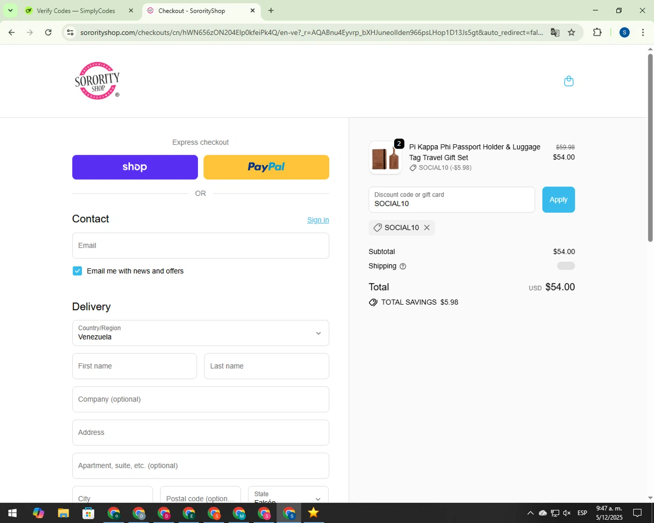The height and width of the screenshot is (523, 654).
Task: Open the ESP keyboard language indicator
Action: coord(582,513)
